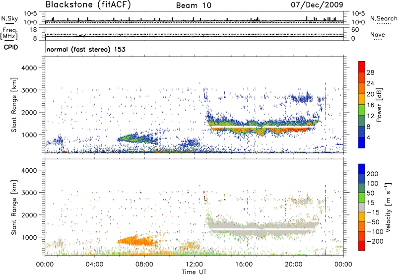This screenshot has height=275, width=397.
Task: Click the 'normal (fast stereo) 153' text
Action: point(86,49)
